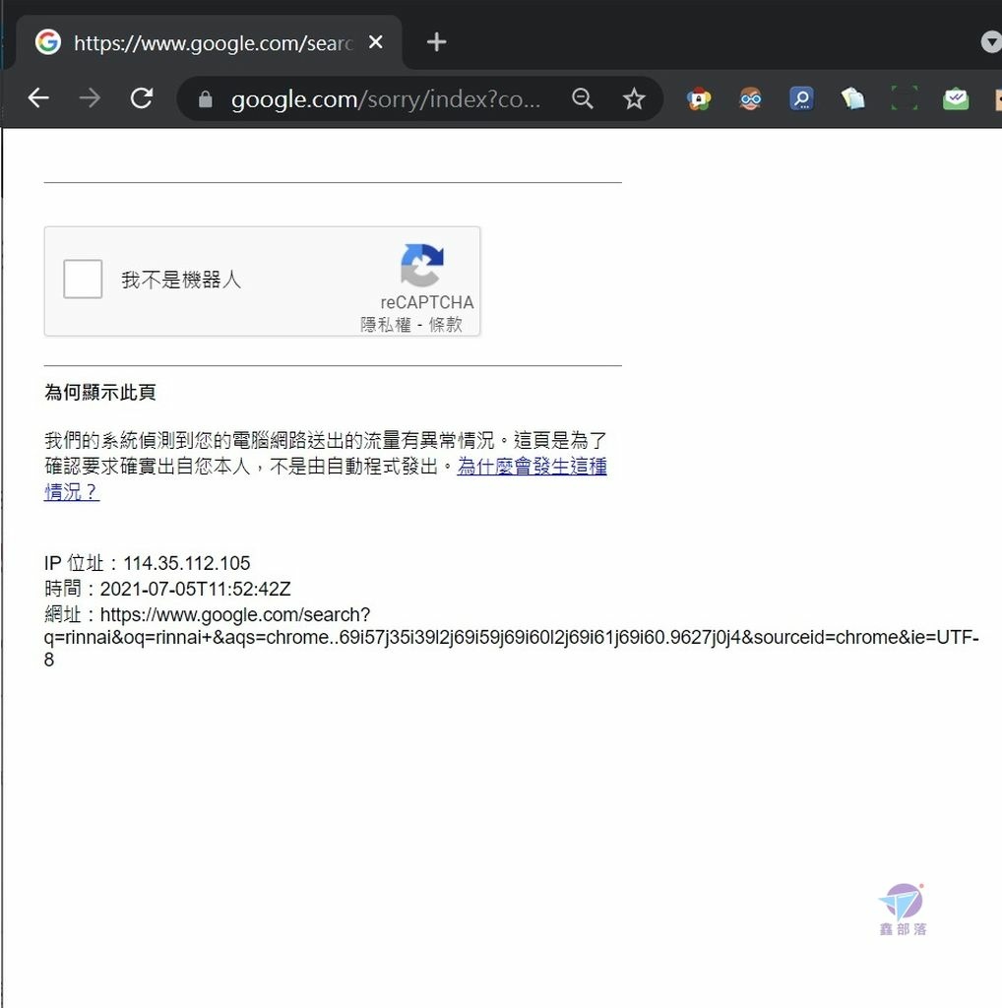Open the colorful padlock extension icon
This screenshot has height=1008, width=1002.
699,99
